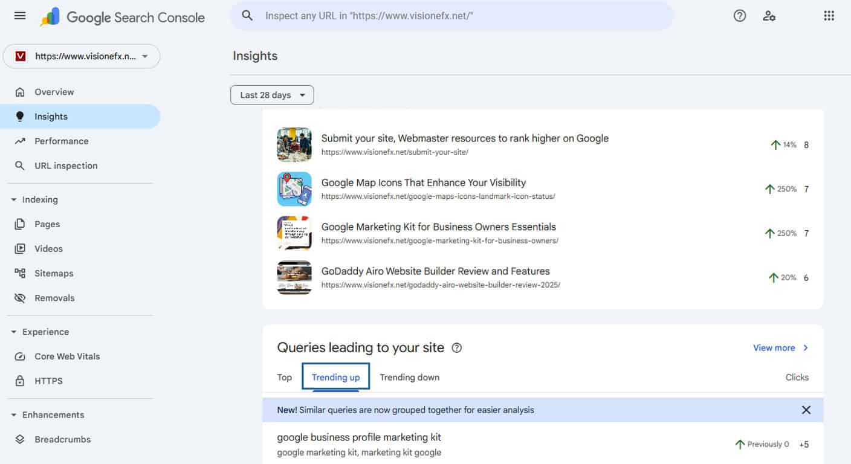Collapse the Enhancements section

tap(13, 414)
